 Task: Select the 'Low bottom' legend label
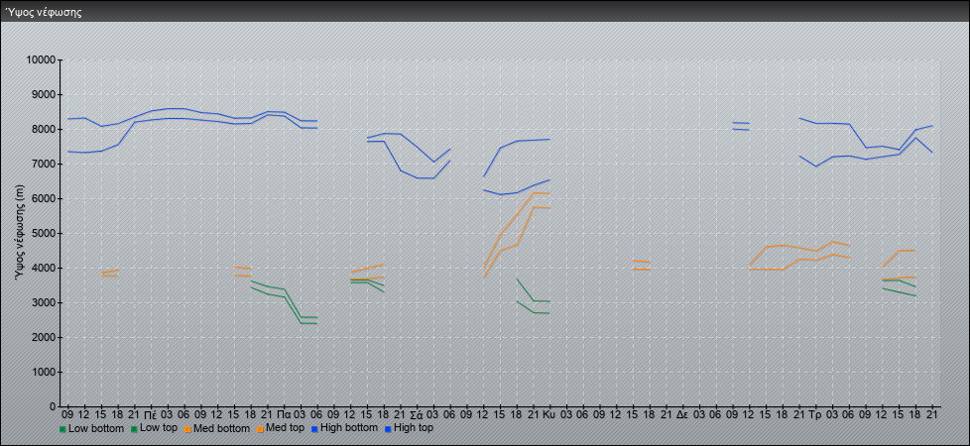pos(95,428)
